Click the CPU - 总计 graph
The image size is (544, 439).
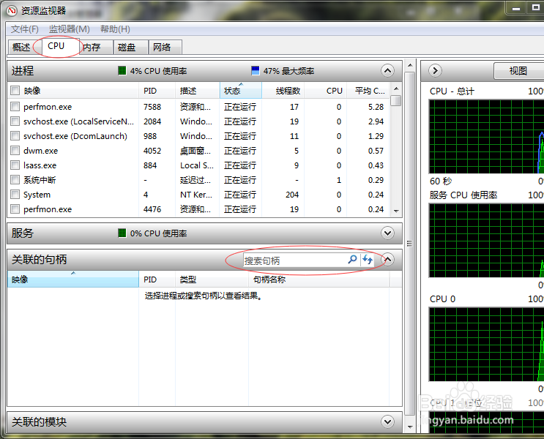pyautogui.click(x=486, y=137)
